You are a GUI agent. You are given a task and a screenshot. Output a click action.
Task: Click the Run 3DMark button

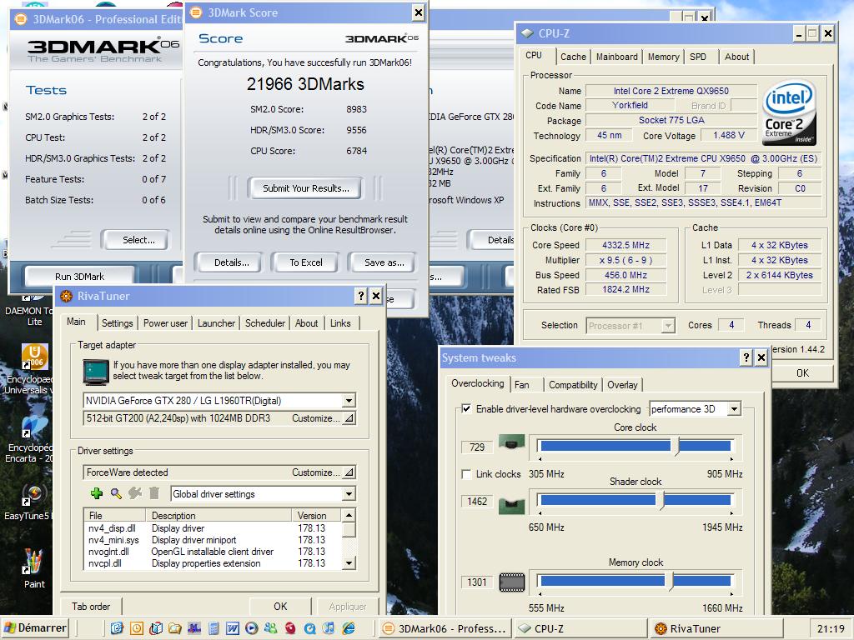click(79, 277)
